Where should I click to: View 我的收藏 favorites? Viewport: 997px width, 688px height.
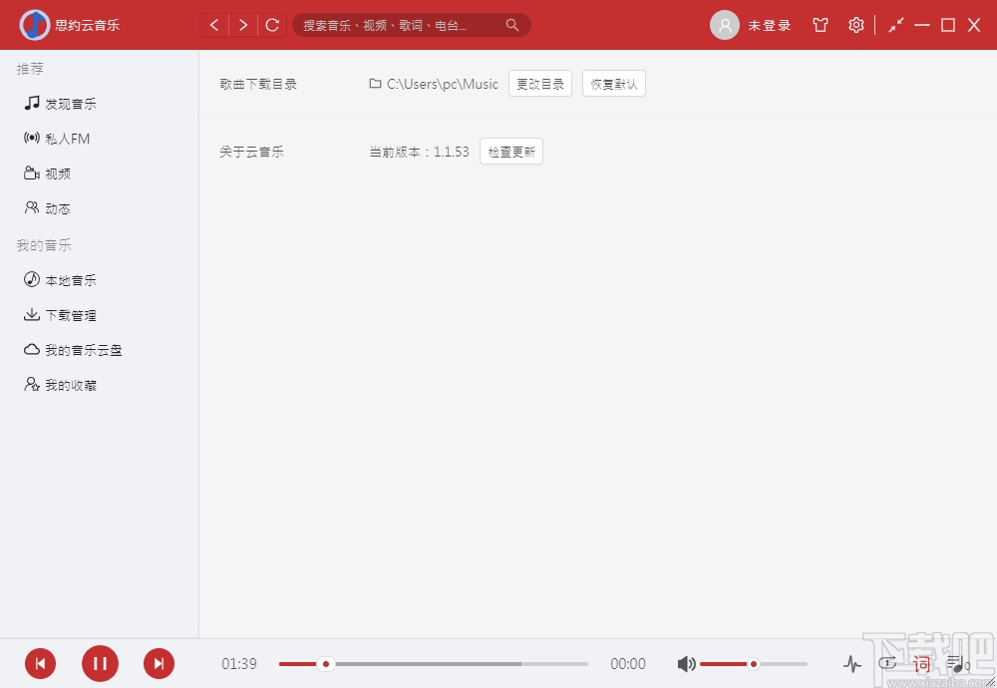(x=62, y=384)
